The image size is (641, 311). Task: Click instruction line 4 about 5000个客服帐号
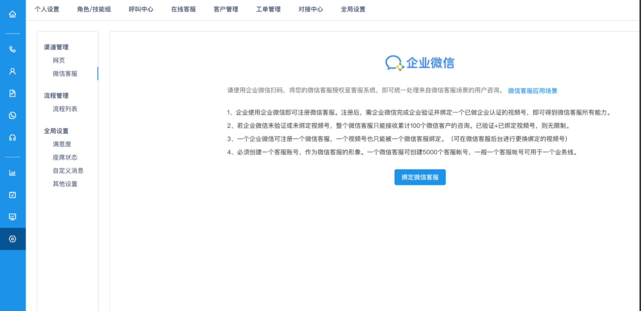pos(402,152)
